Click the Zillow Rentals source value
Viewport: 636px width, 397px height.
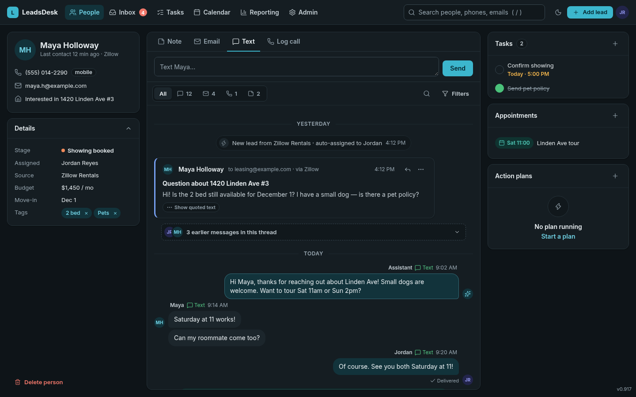(80, 175)
